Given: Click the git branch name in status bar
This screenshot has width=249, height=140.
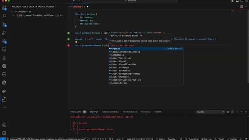Looking at the screenshot, I should tap(47, 139).
